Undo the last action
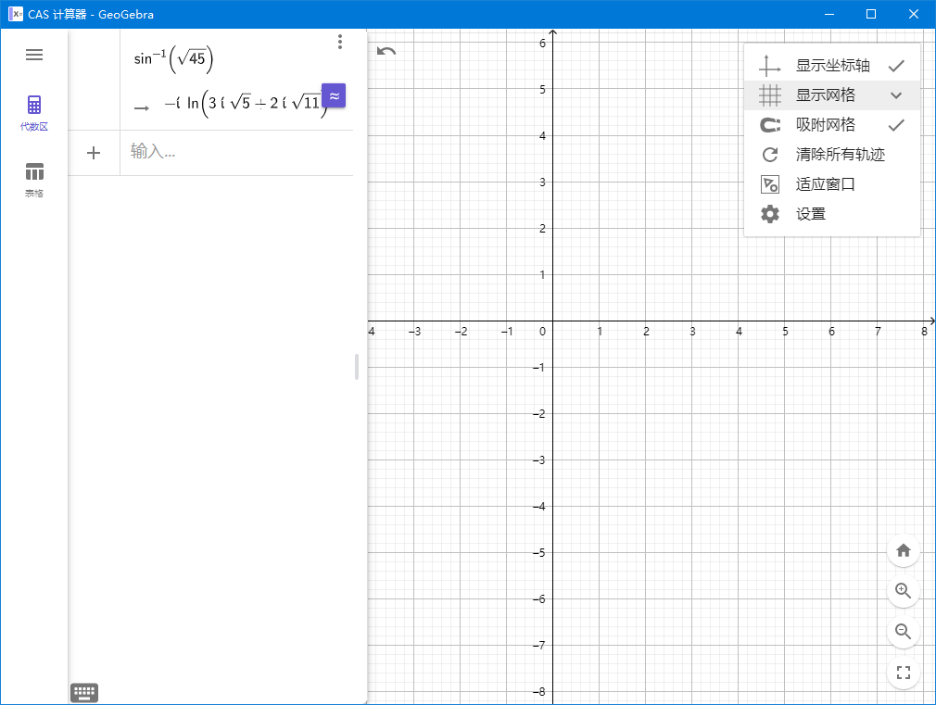This screenshot has height=705, width=936. pos(386,51)
